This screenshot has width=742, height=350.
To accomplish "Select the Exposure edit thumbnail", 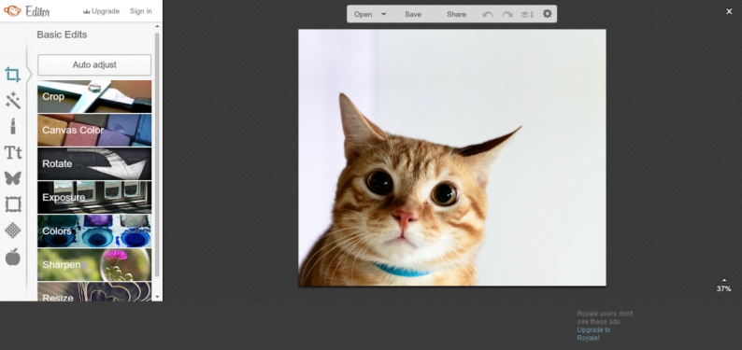I will point(94,197).
